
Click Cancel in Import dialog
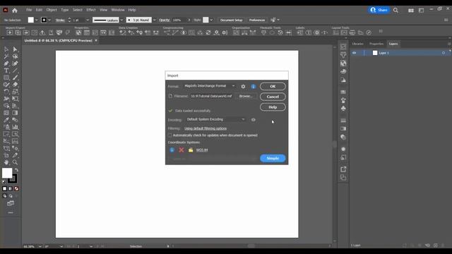[x=273, y=97]
